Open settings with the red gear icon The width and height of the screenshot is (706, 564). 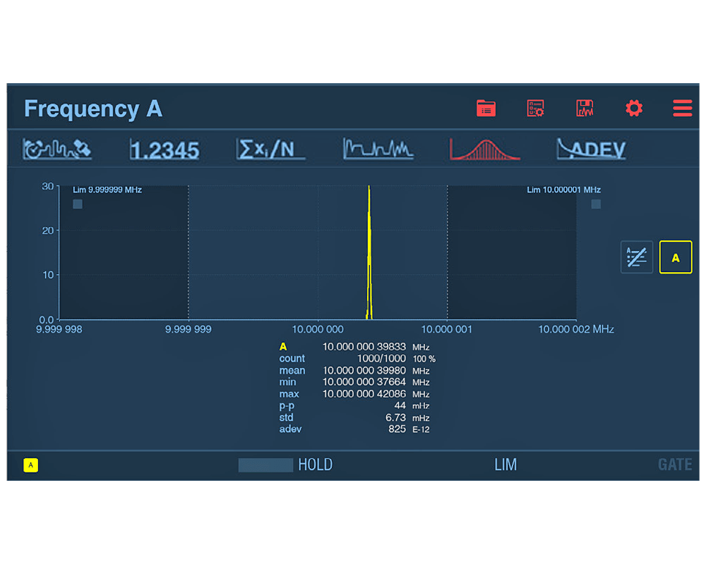tap(634, 109)
